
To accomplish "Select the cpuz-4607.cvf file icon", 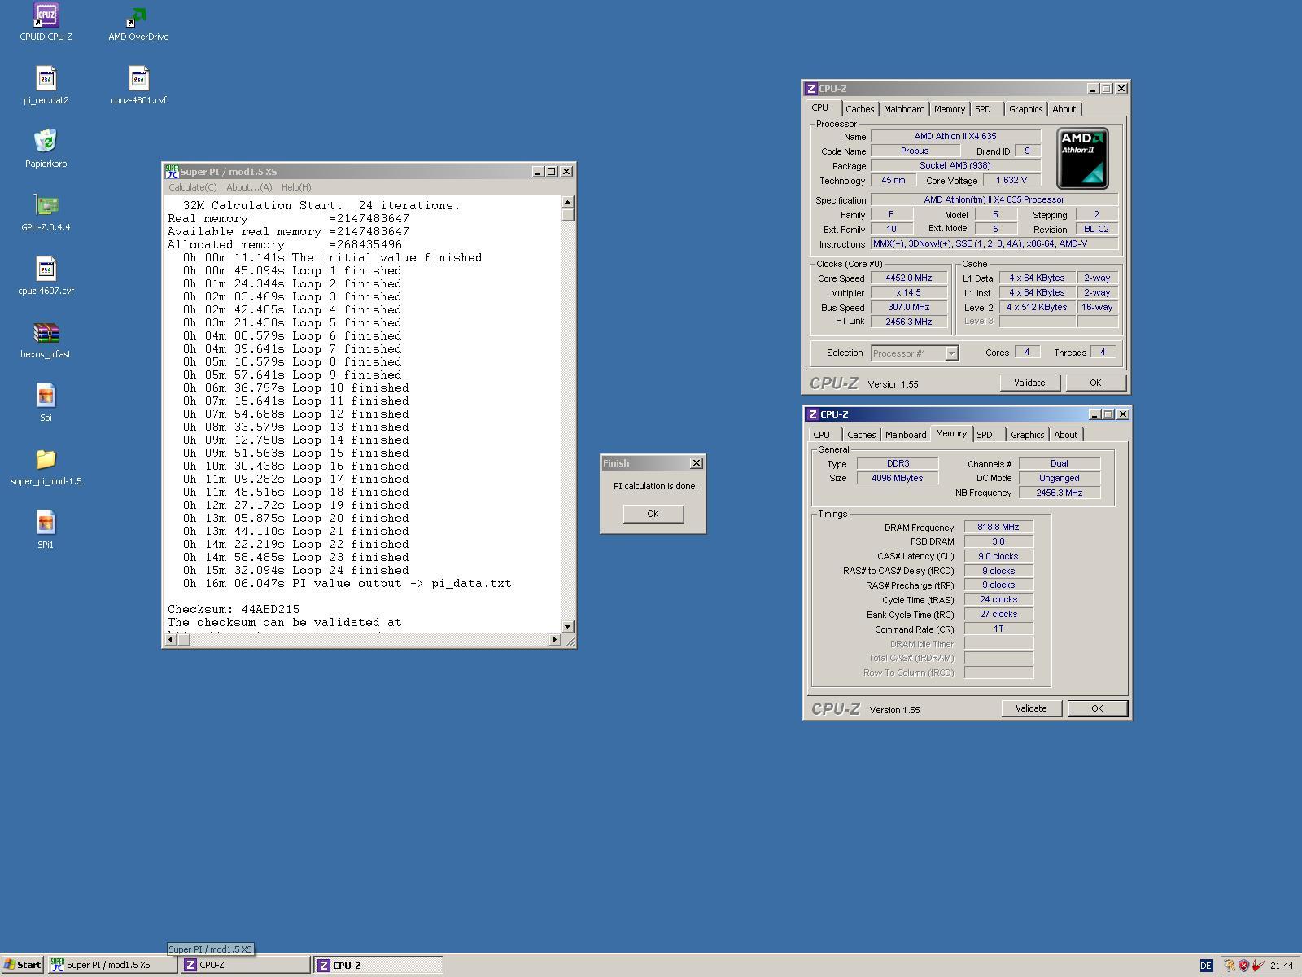I will (x=46, y=276).
